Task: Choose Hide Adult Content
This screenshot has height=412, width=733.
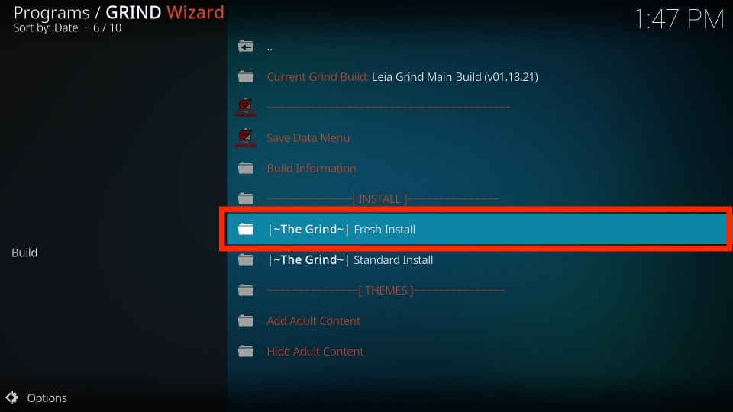Action: (315, 351)
